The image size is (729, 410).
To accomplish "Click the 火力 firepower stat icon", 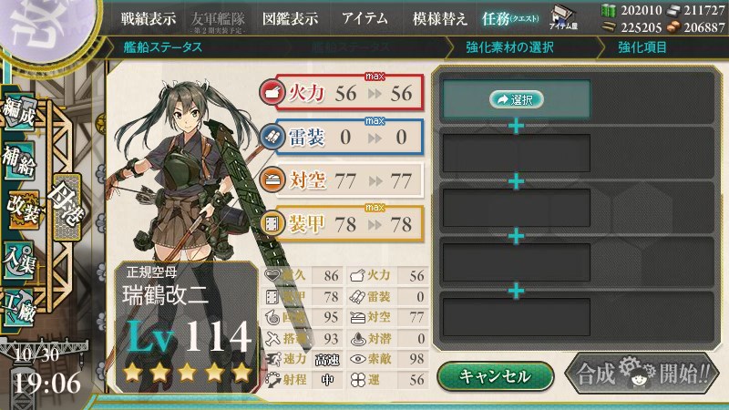I will click(x=272, y=93).
